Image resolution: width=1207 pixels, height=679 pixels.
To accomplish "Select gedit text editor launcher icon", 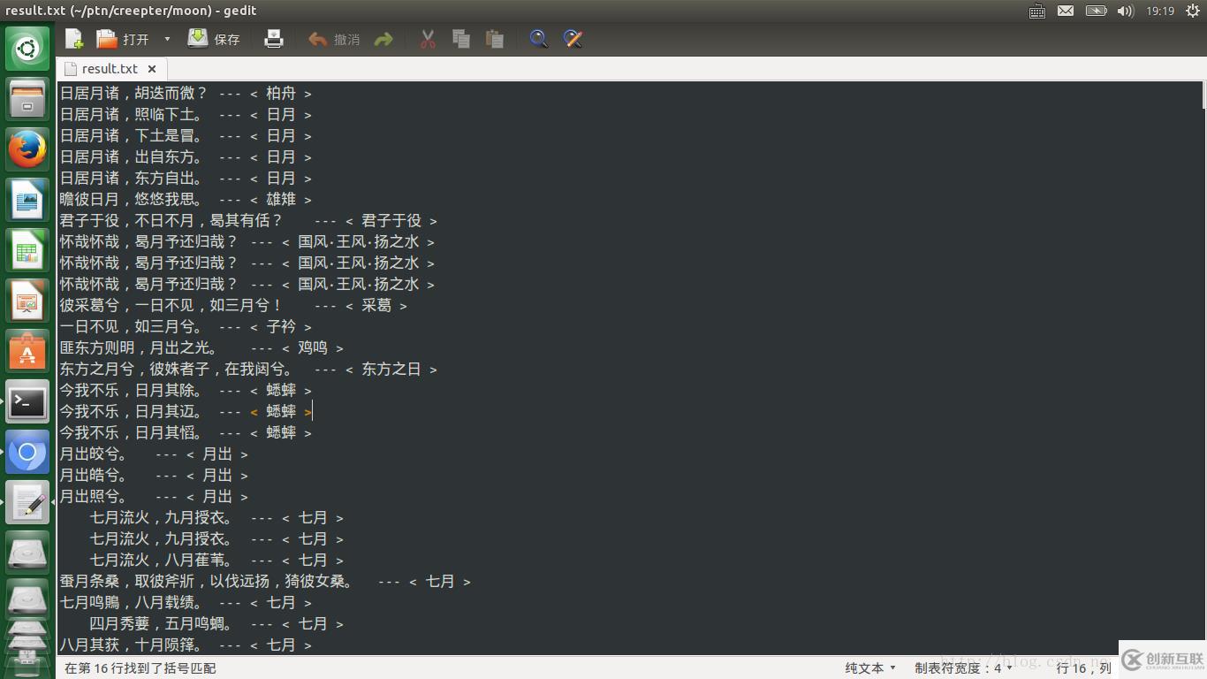I will pos(27,504).
